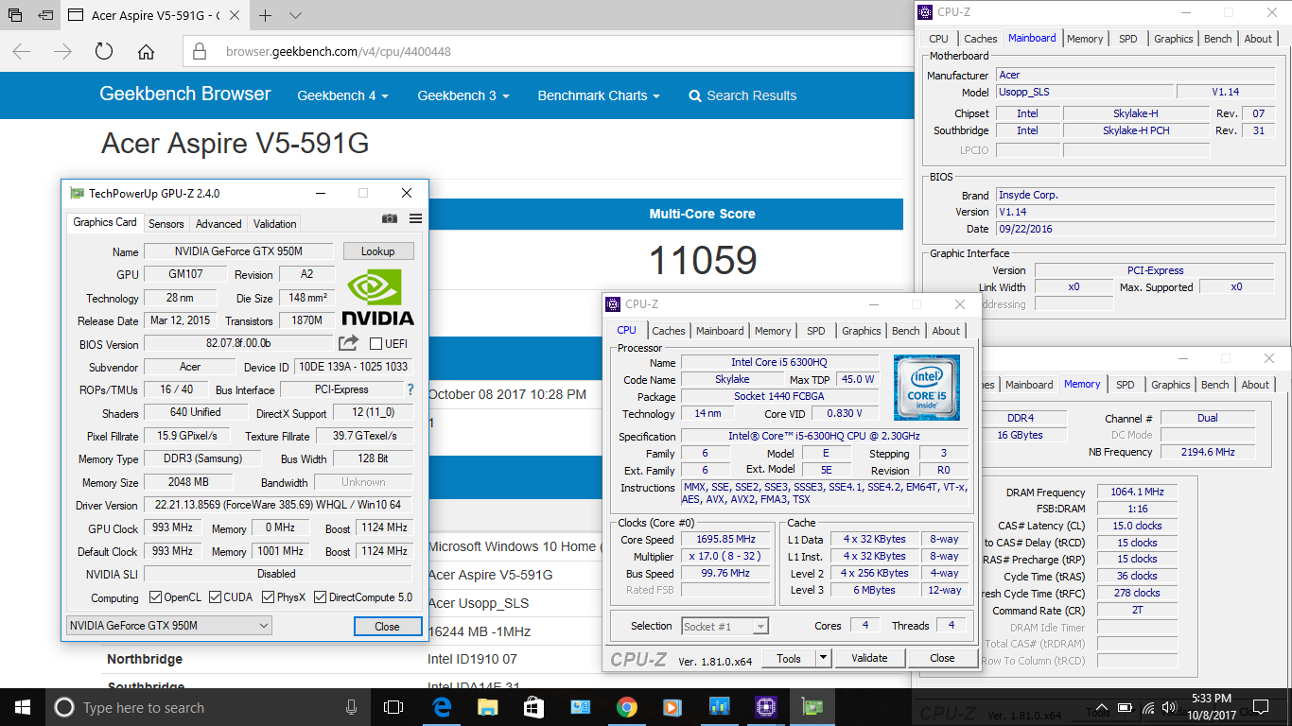Click the taskbar clock showing 5:33 PM

point(1213,707)
